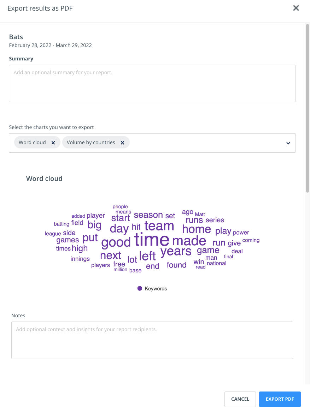310x412 pixels.
Task: Remove the Volume by countries chip
Action: 122,143
